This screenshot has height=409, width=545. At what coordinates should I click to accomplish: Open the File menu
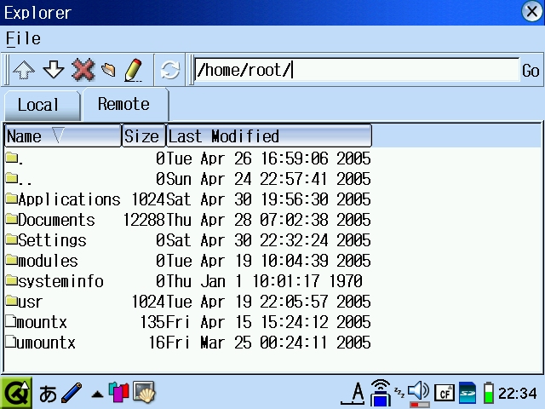[23, 38]
